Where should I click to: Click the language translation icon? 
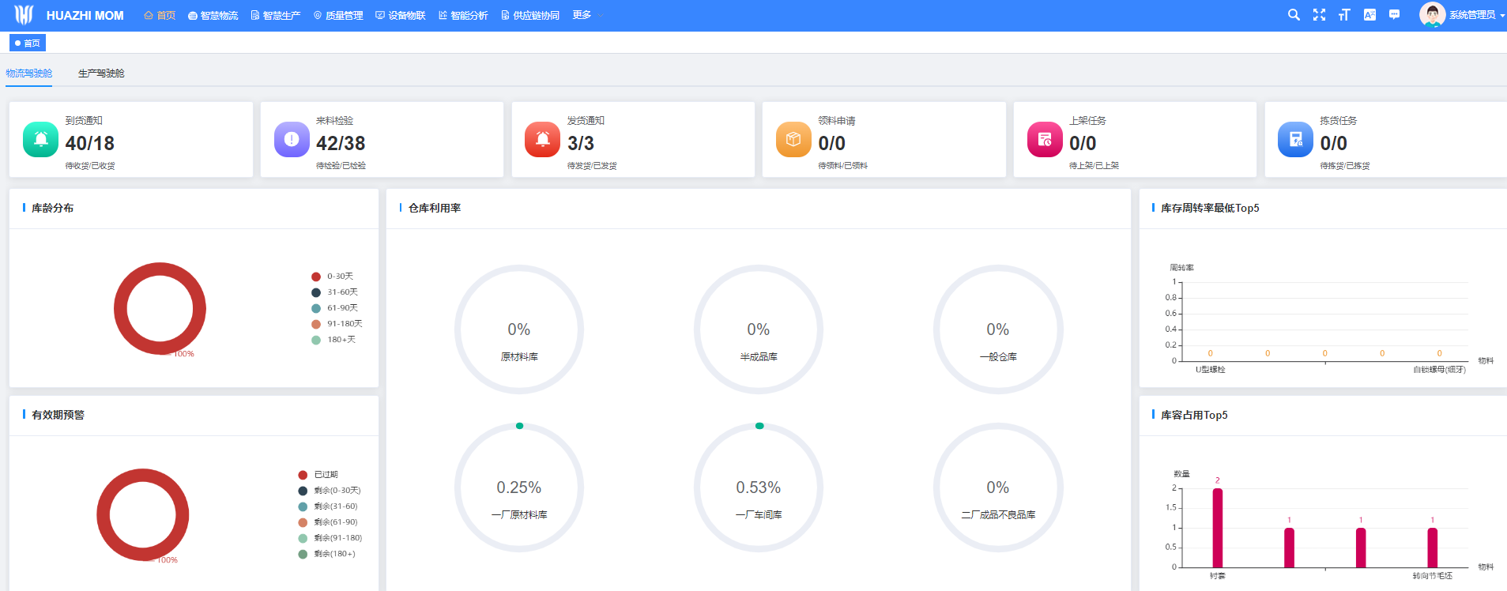pyautogui.click(x=1369, y=15)
